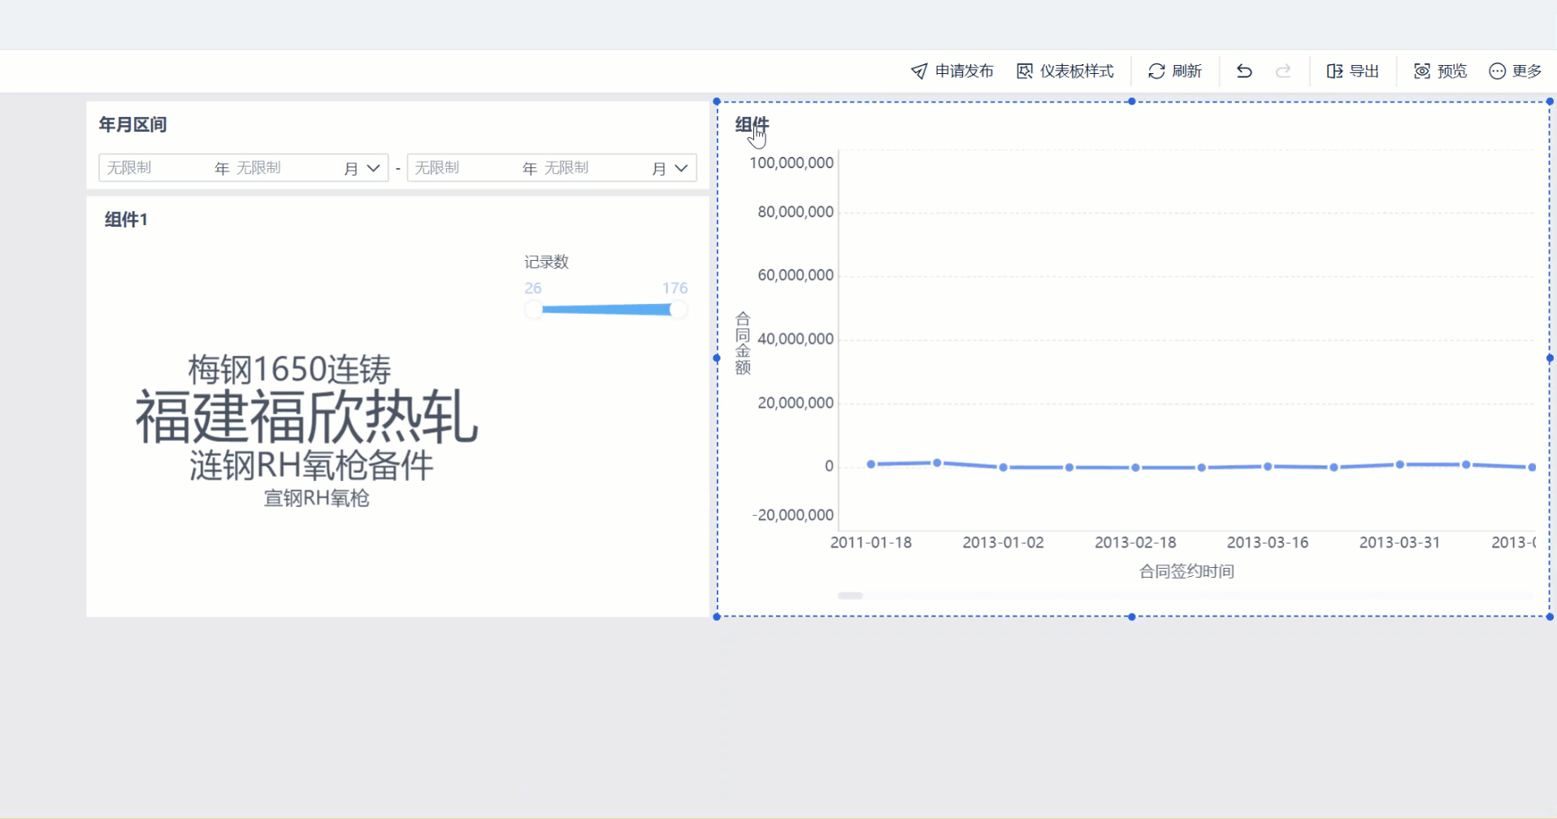Click the 26 minimum slider value
Viewport: 1557px width, 819px height.
(x=533, y=288)
